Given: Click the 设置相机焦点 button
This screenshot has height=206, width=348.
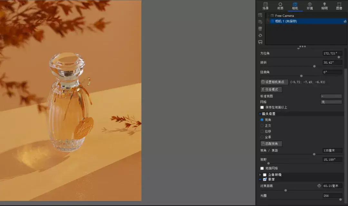Looking at the screenshot, I should (x=274, y=82).
